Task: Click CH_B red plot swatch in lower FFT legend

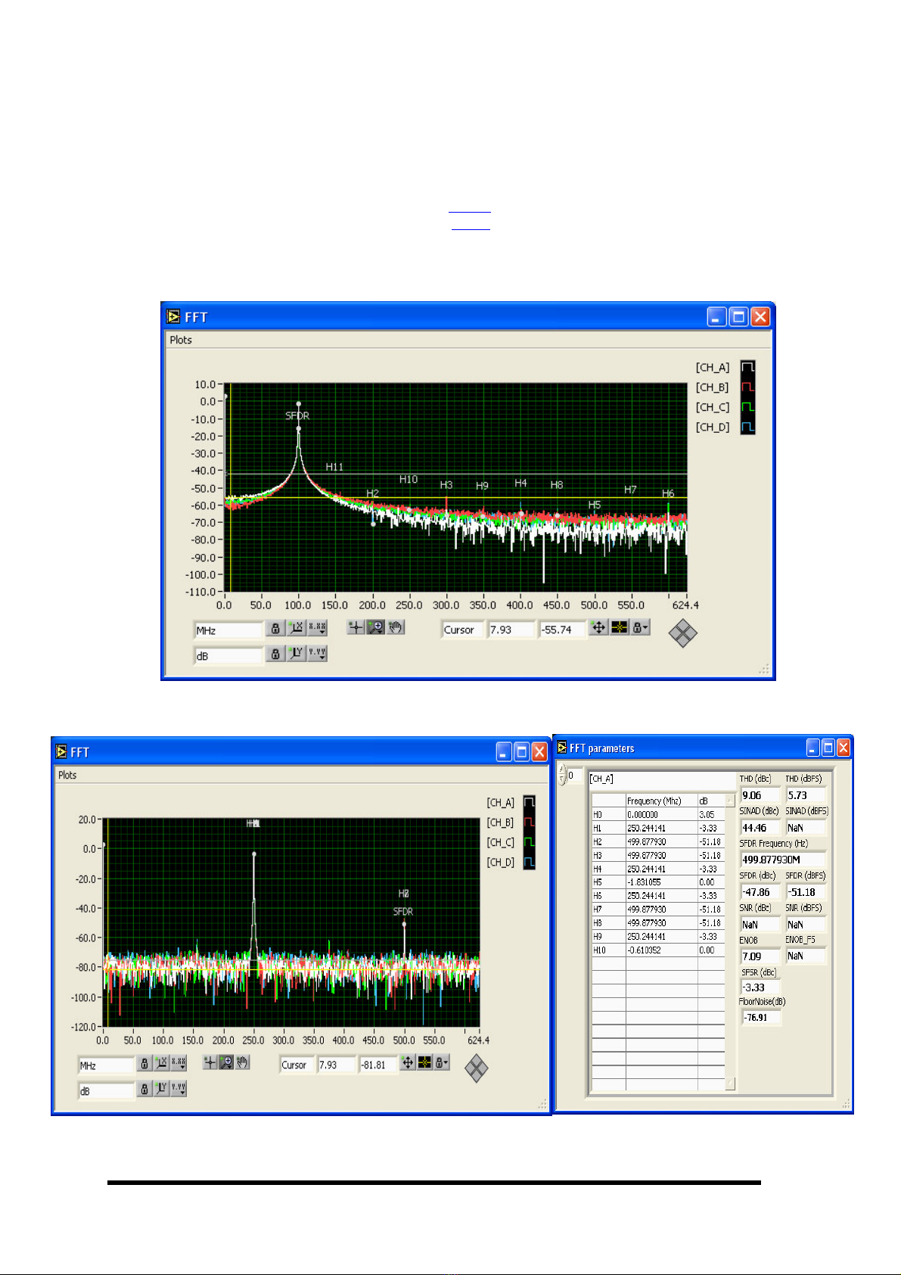Action: click(x=530, y=823)
